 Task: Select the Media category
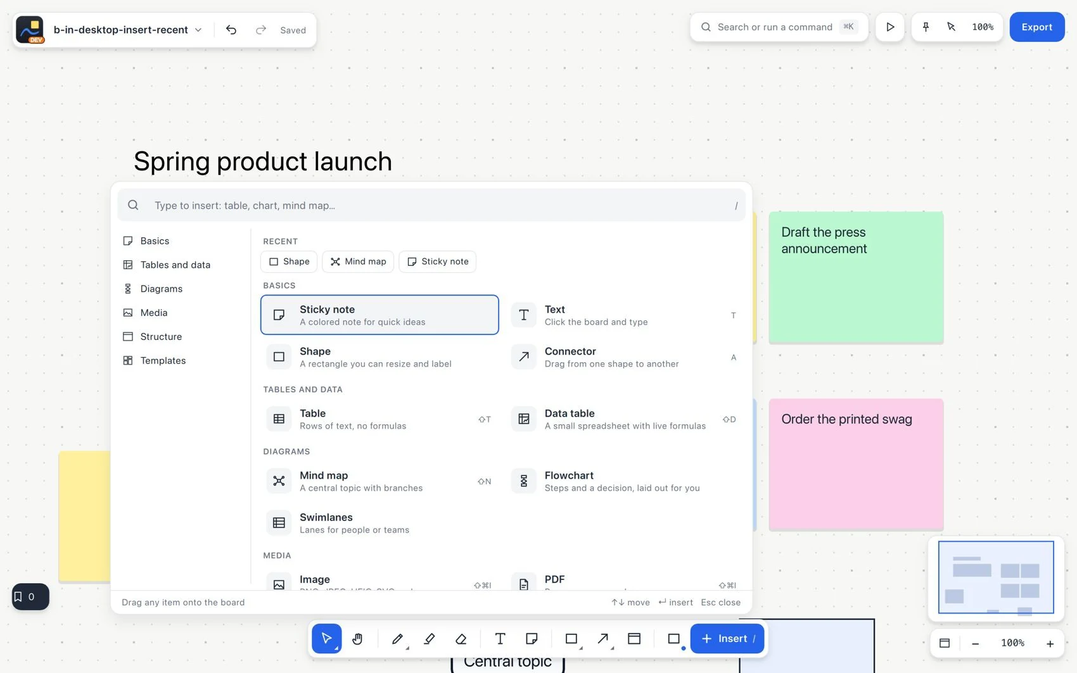(x=182, y=313)
